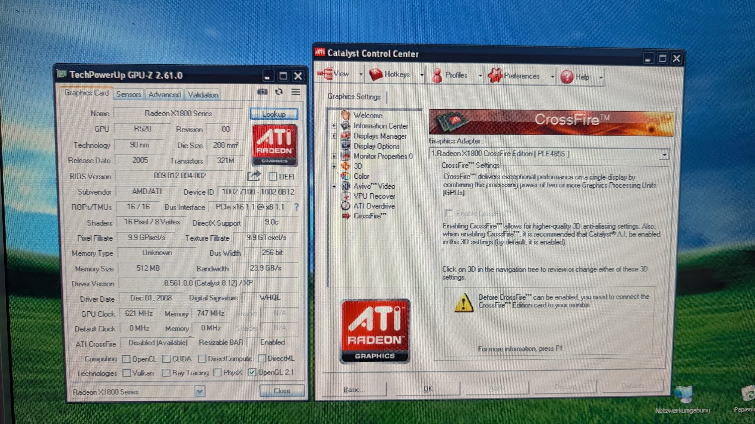Click the BIOS export share icon
Image resolution: width=755 pixels, height=424 pixels.
coord(254,176)
